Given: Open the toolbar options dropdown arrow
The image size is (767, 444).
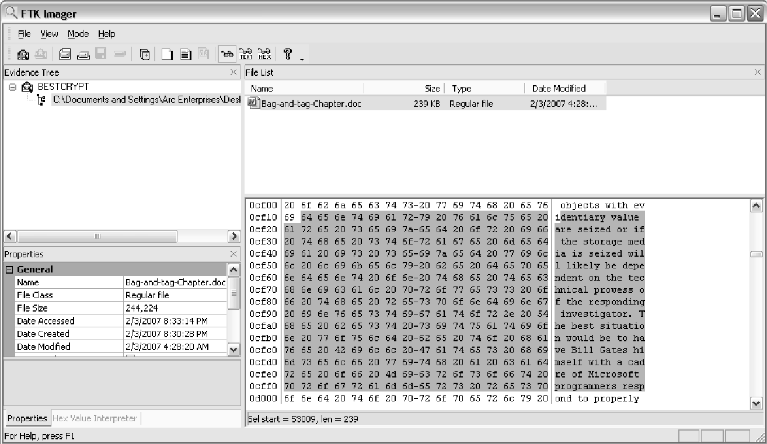Looking at the screenshot, I should click(302, 60).
